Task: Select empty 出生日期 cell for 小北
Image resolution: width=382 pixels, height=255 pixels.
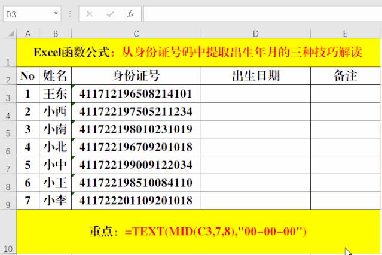Action: click(255, 147)
